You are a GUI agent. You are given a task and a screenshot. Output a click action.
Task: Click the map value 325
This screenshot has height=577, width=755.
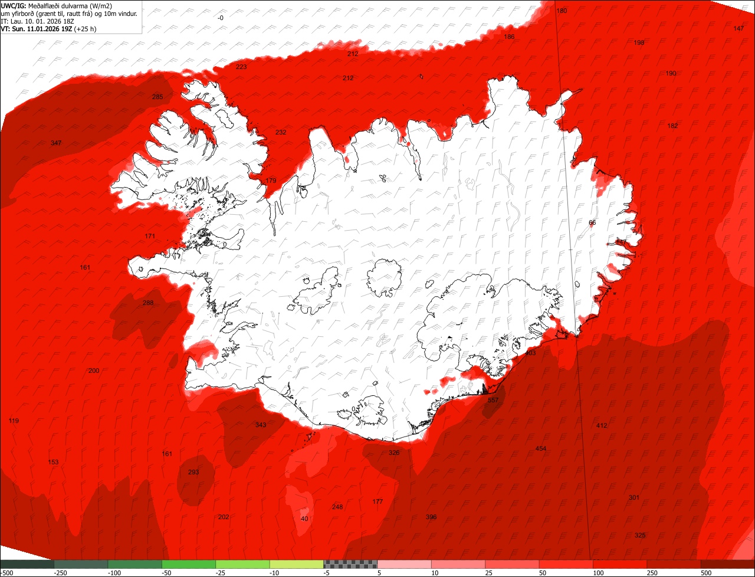[x=640, y=535]
